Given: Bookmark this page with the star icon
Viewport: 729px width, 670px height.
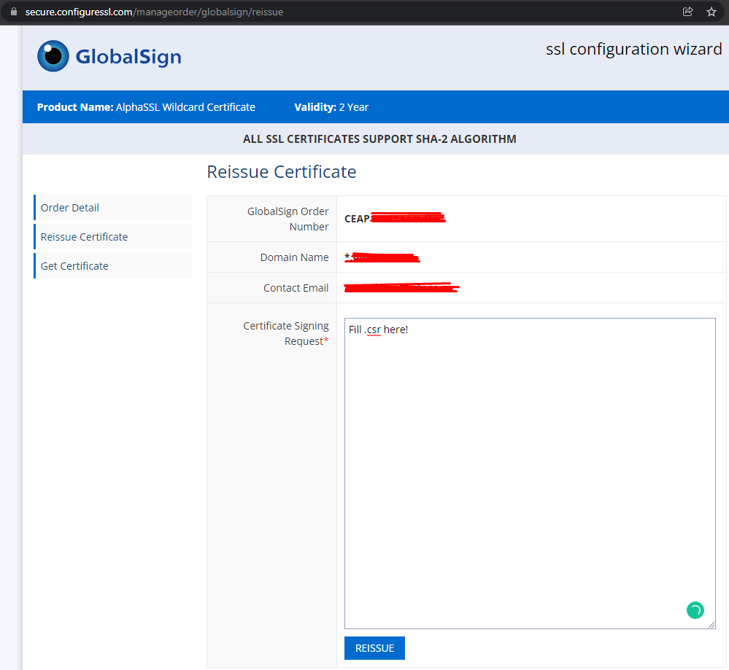Looking at the screenshot, I should point(711,12).
